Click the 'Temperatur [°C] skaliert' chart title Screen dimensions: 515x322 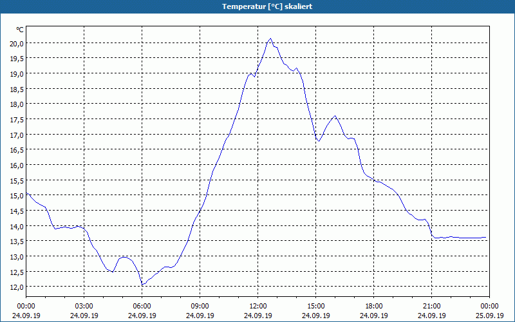[267, 6]
